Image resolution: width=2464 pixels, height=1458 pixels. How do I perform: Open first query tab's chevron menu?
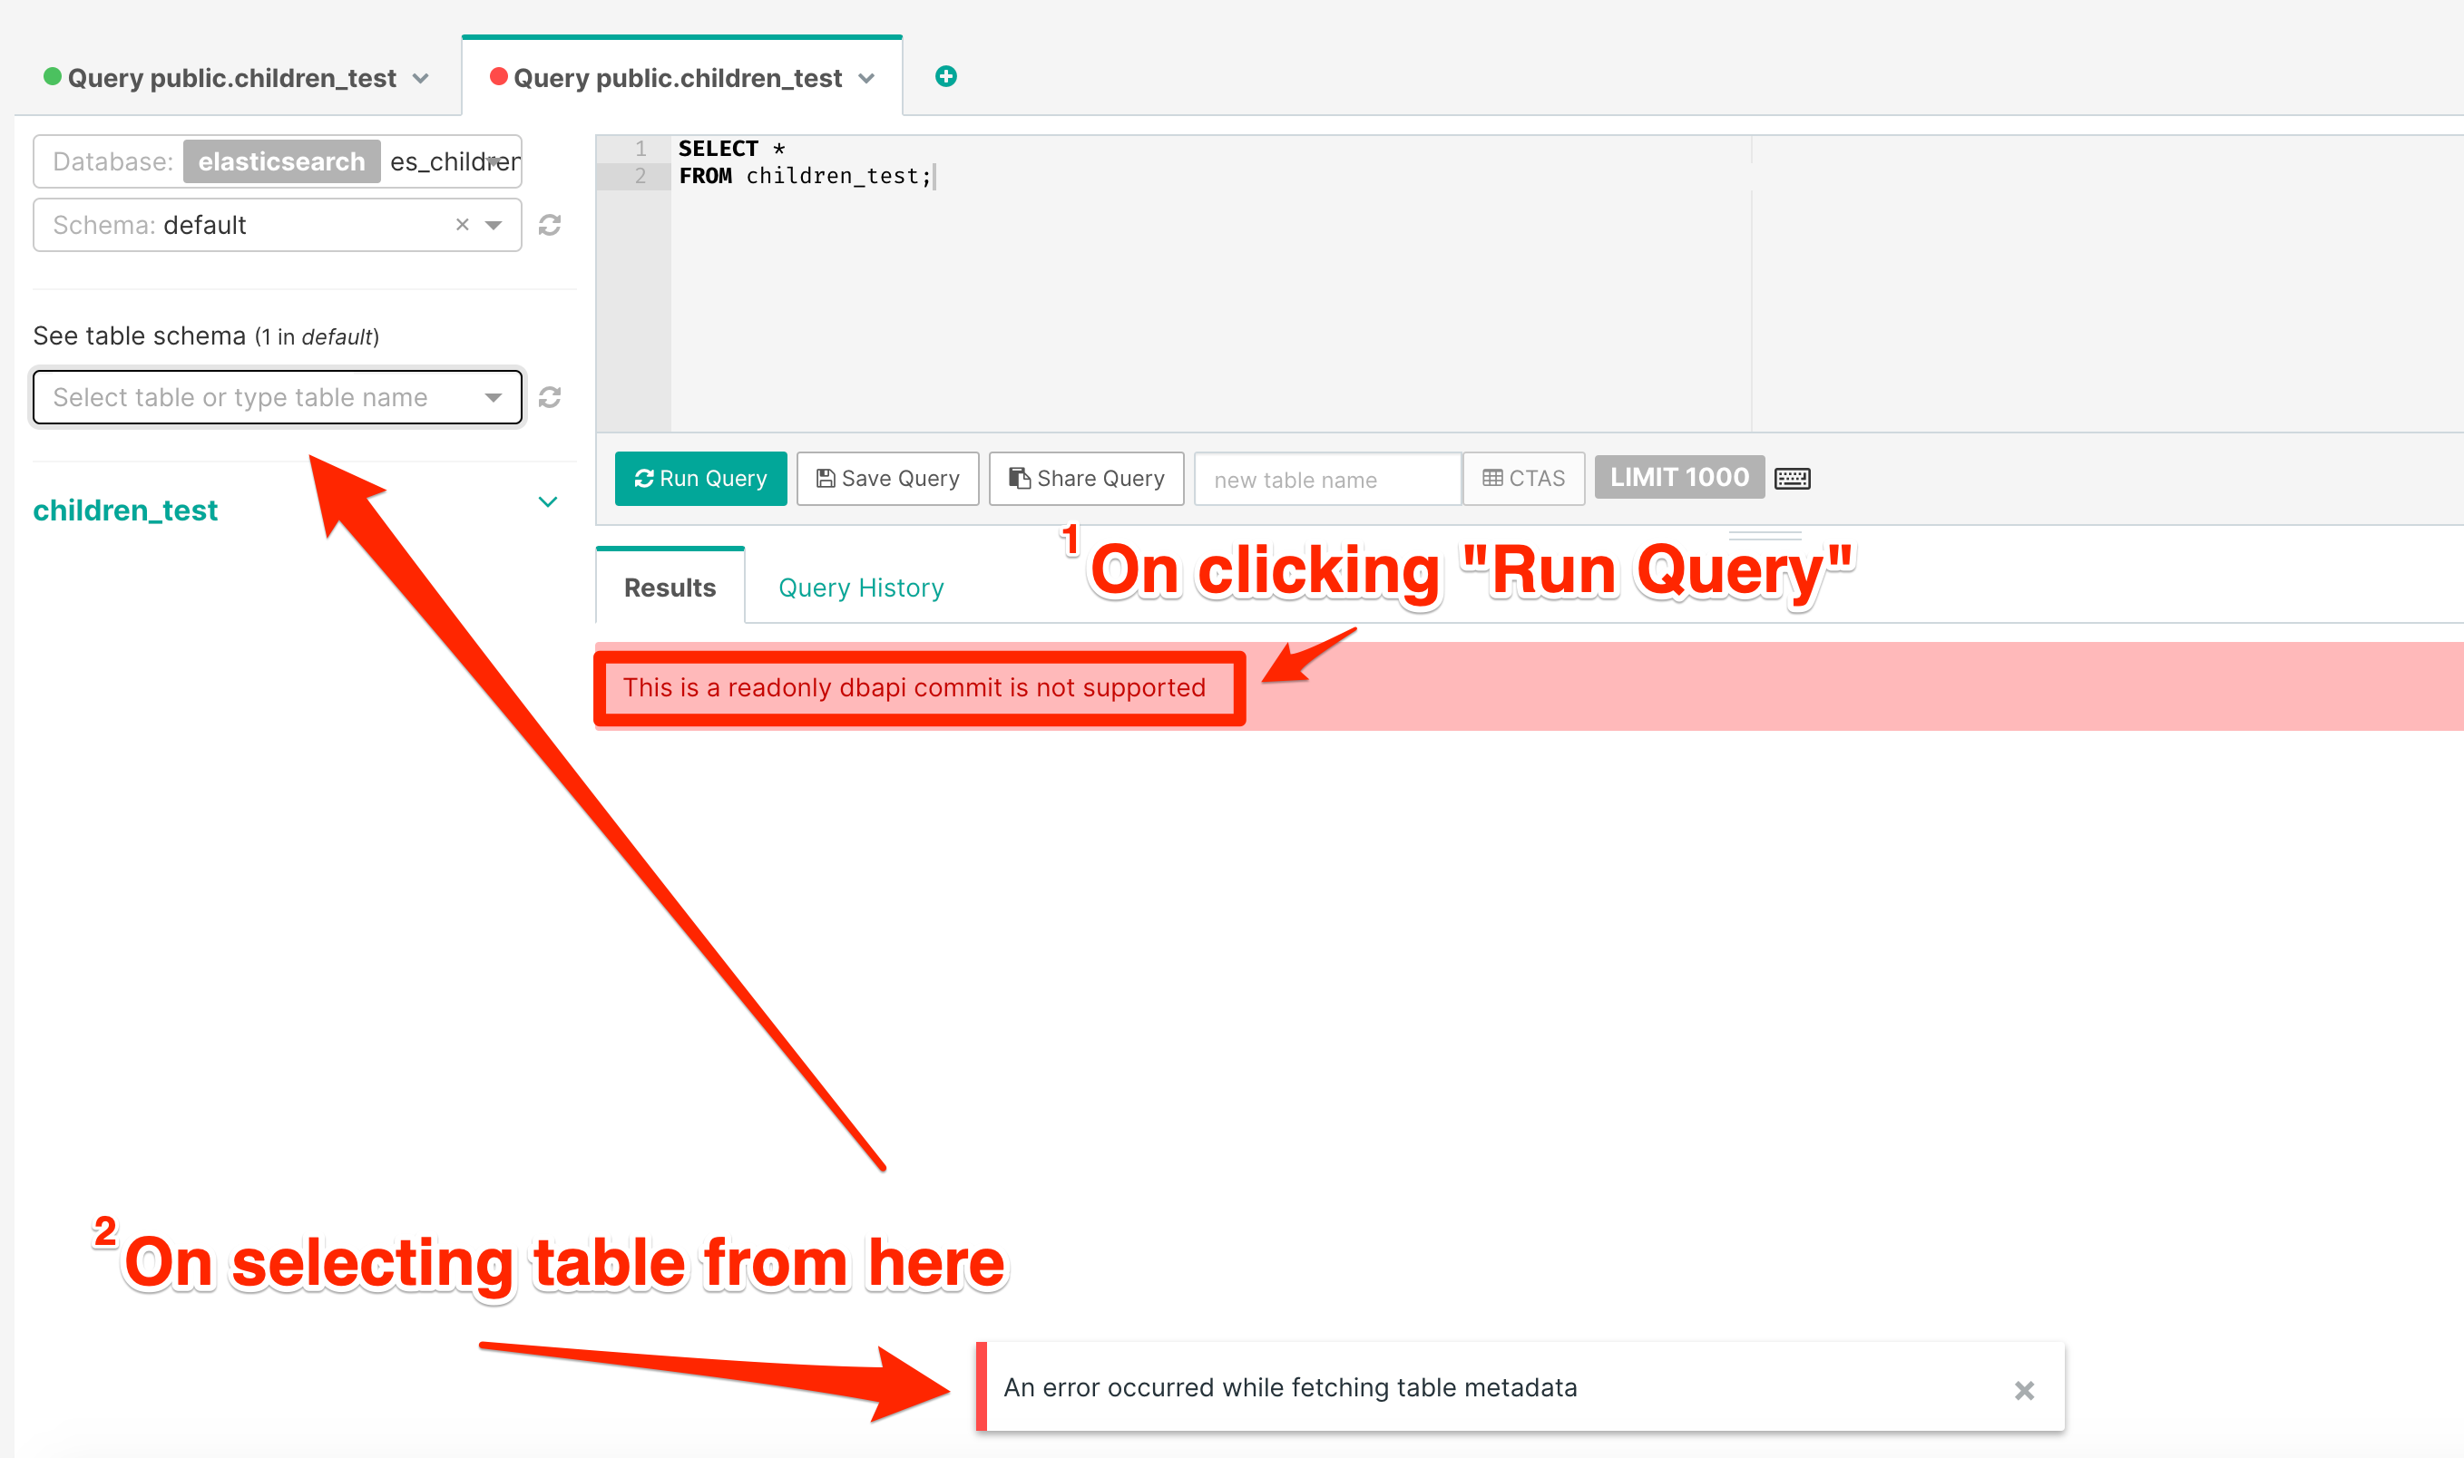pyautogui.click(x=421, y=79)
